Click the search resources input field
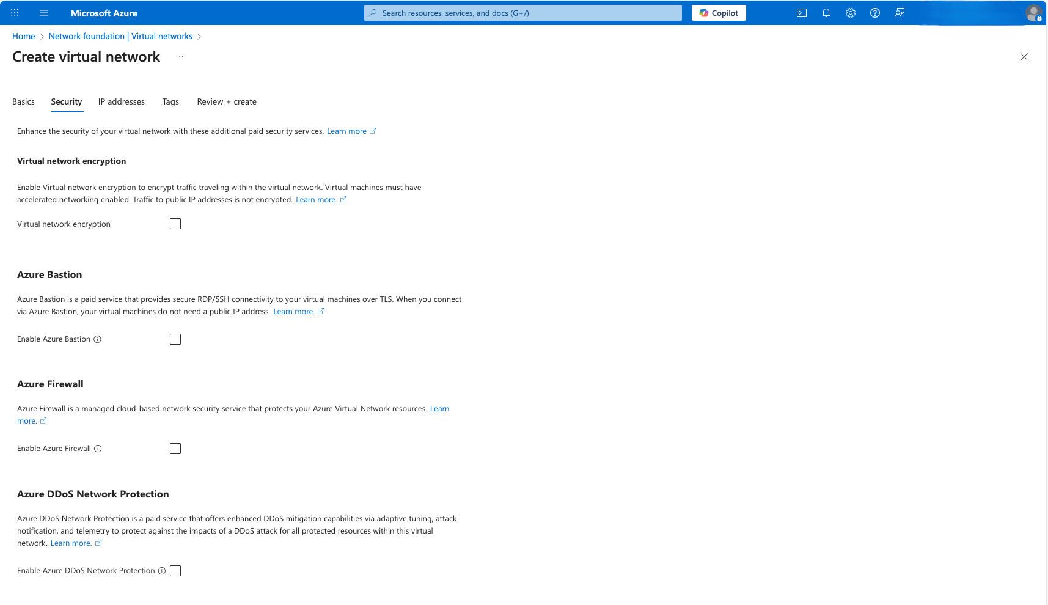 pyautogui.click(x=522, y=12)
